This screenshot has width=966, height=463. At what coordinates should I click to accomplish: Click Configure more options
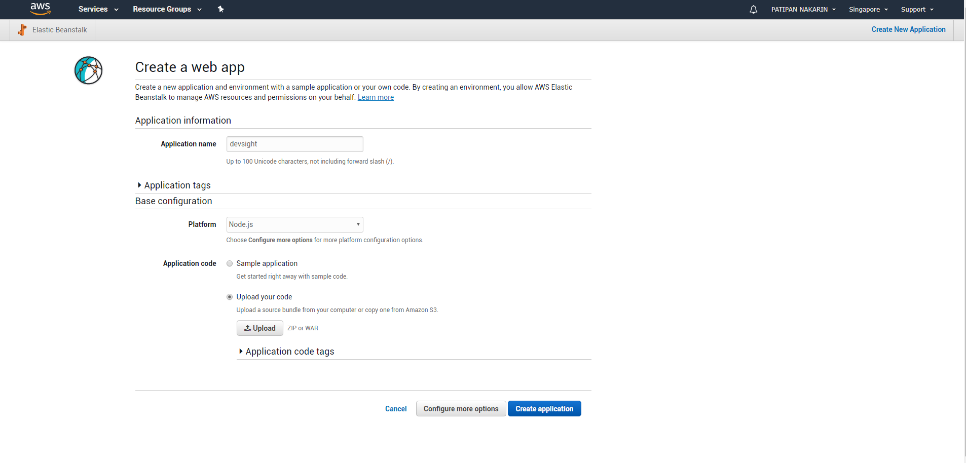(x=460, y=408)
